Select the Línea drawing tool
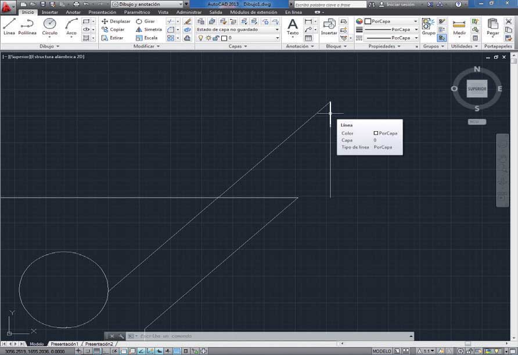The image size is (518, 355). 9,27
